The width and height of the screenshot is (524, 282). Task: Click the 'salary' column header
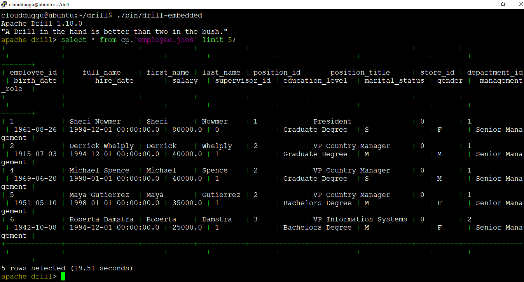(x=185, y=81)
